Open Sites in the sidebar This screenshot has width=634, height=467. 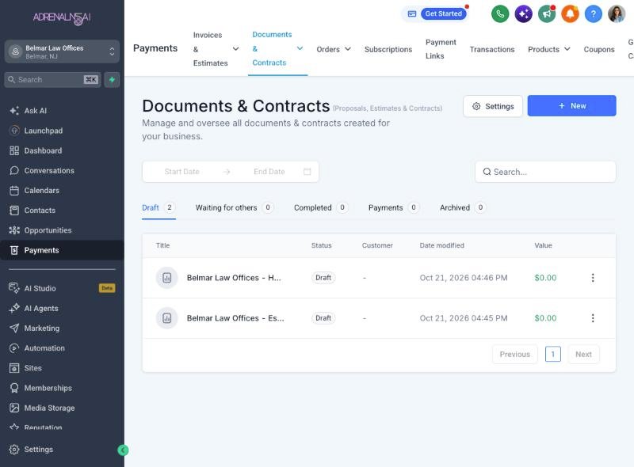click(32, 368)
